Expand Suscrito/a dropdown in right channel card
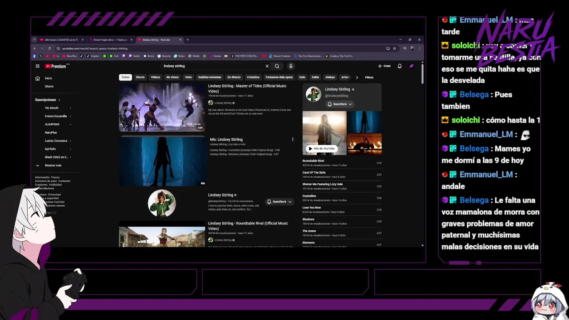The image size is (569, 320). 340,104
